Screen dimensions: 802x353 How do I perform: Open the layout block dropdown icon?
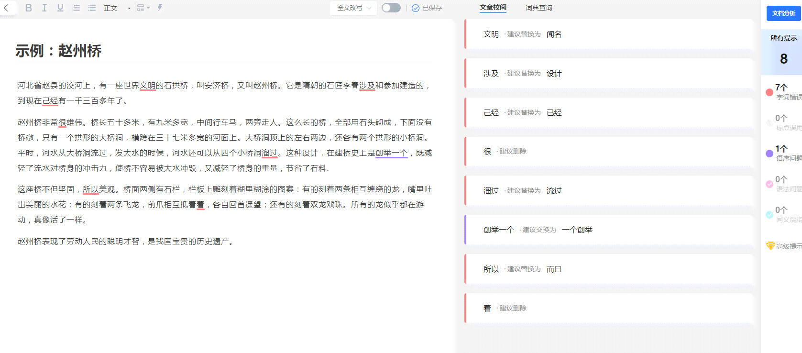click(x=143, y=8)
